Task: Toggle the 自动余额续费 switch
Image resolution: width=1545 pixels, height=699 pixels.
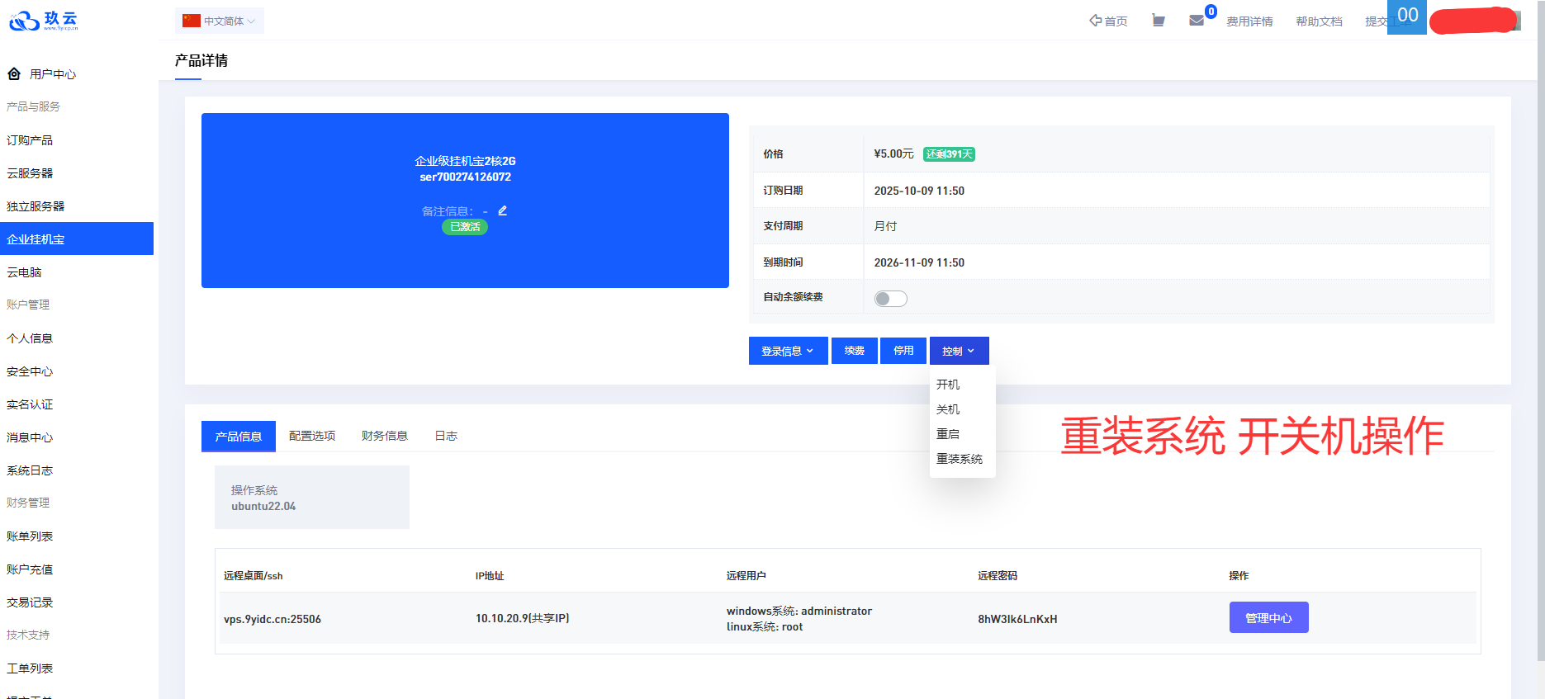Action: tap(890, 299)
